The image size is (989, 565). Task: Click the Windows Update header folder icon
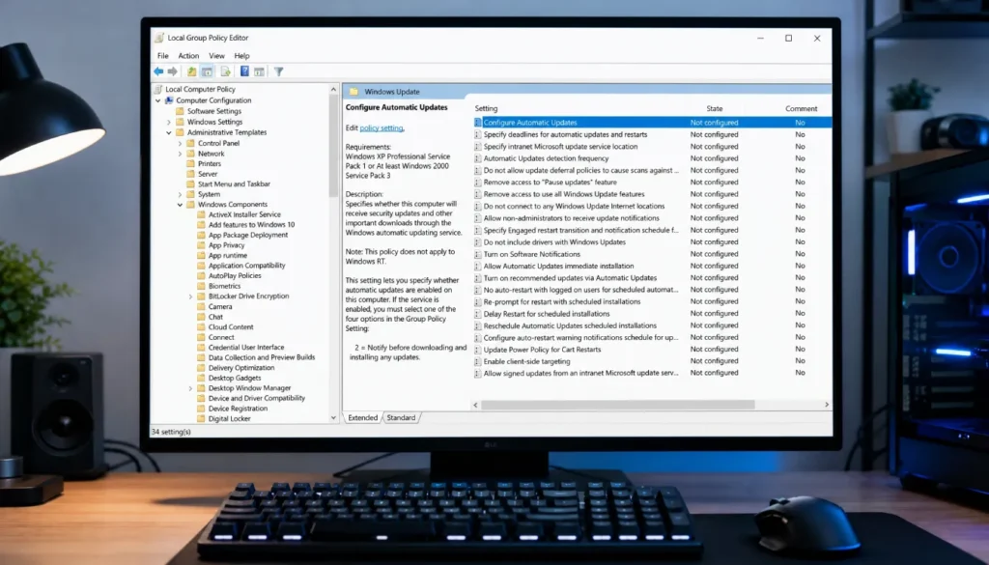click(x=353, y=92)
